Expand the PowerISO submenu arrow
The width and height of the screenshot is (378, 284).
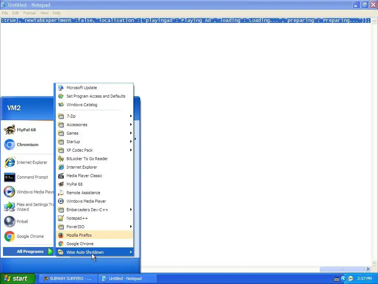[x=131, y=227]
